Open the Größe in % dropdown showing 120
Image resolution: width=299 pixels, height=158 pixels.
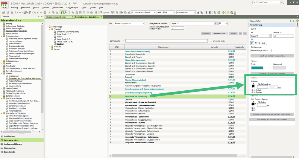(283, 36)
